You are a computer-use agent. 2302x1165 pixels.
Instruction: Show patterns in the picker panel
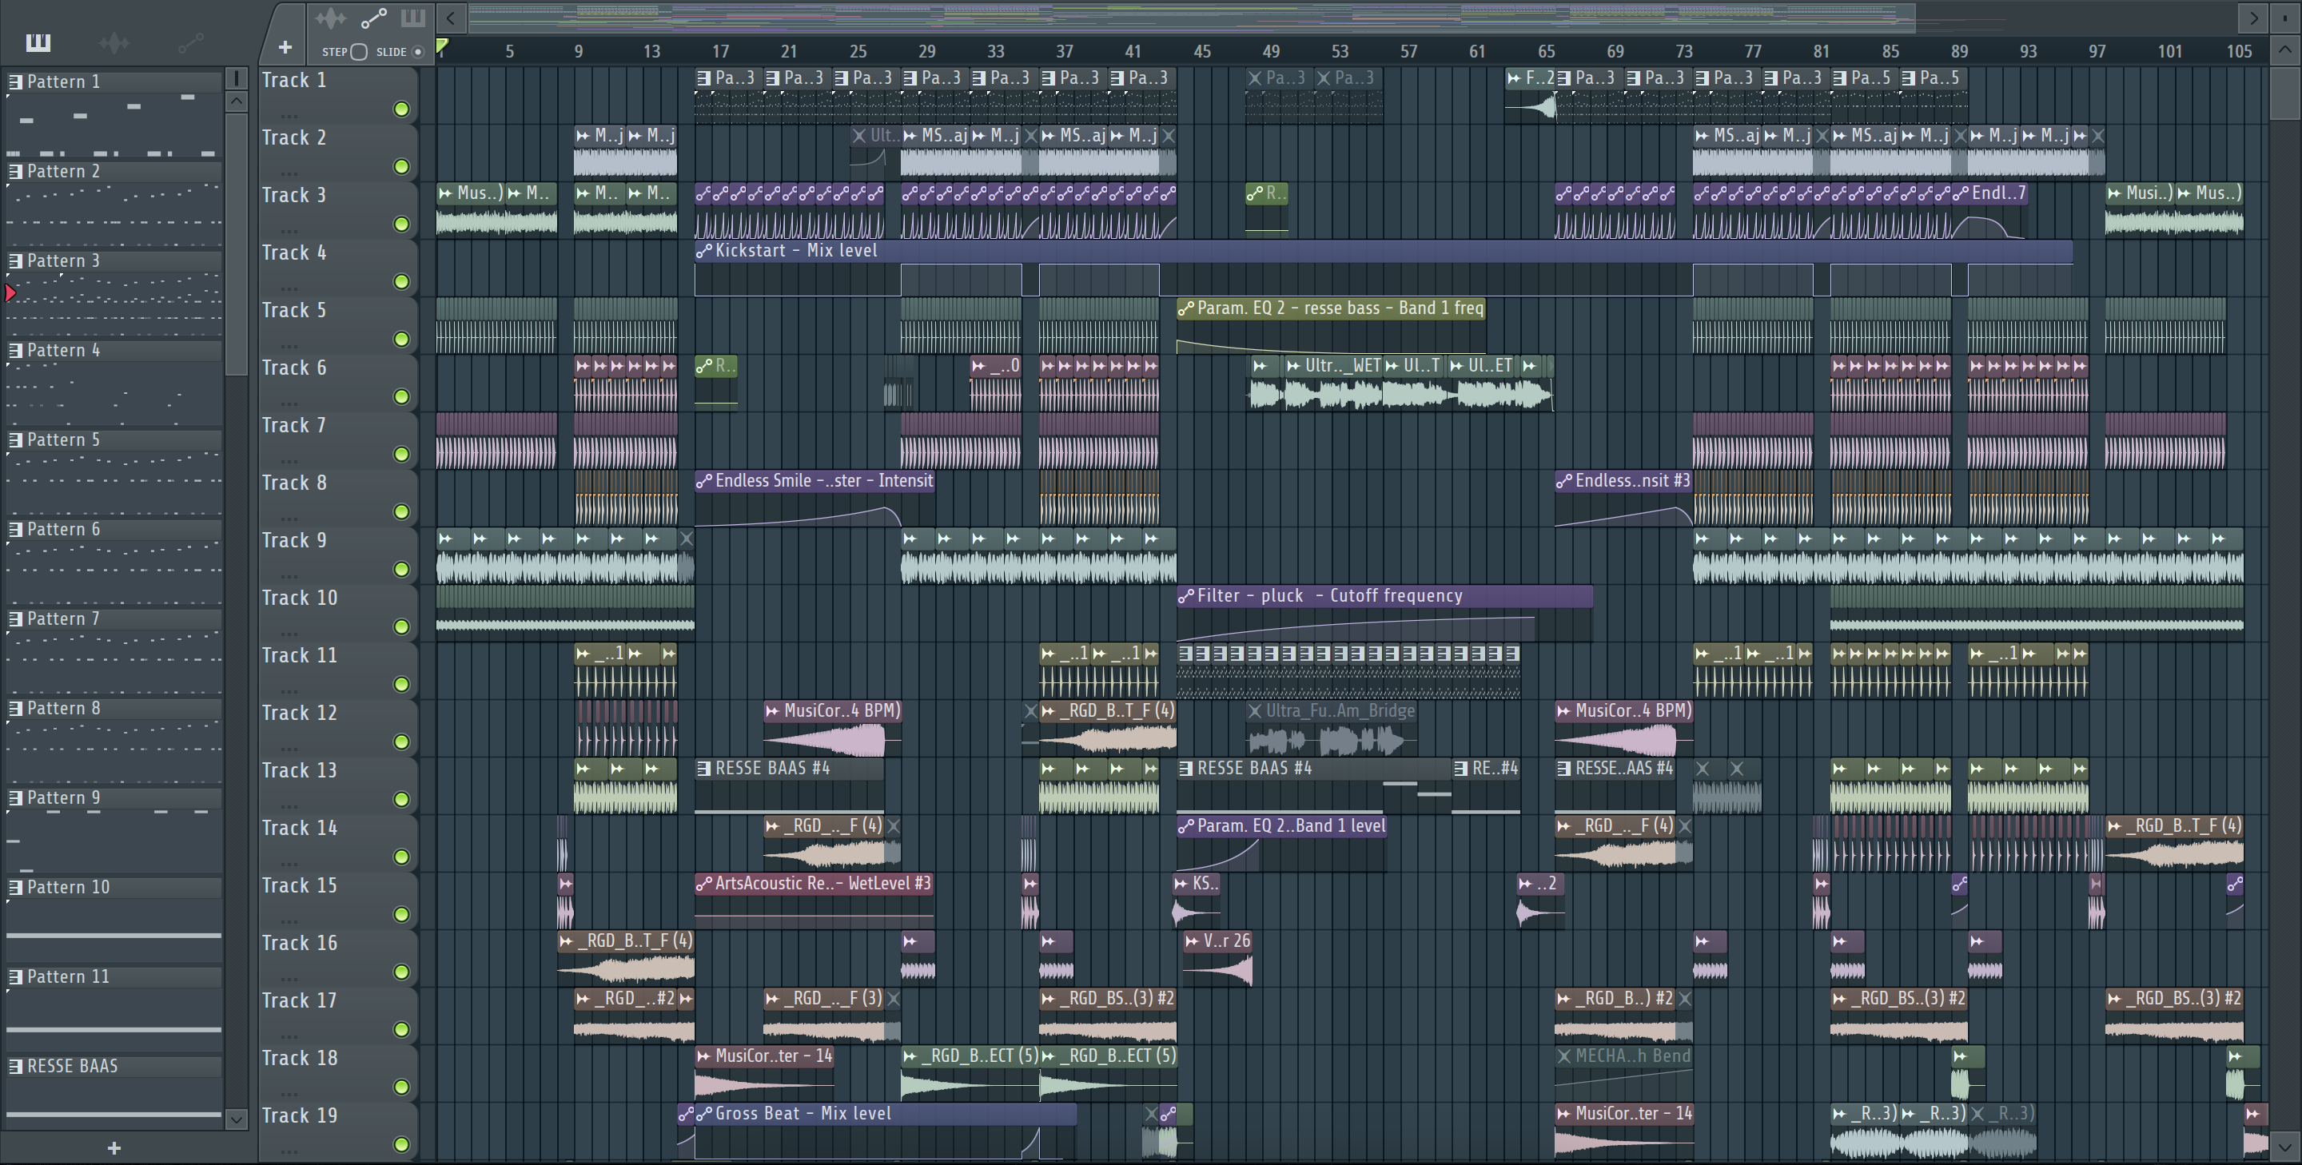point(38,42)
